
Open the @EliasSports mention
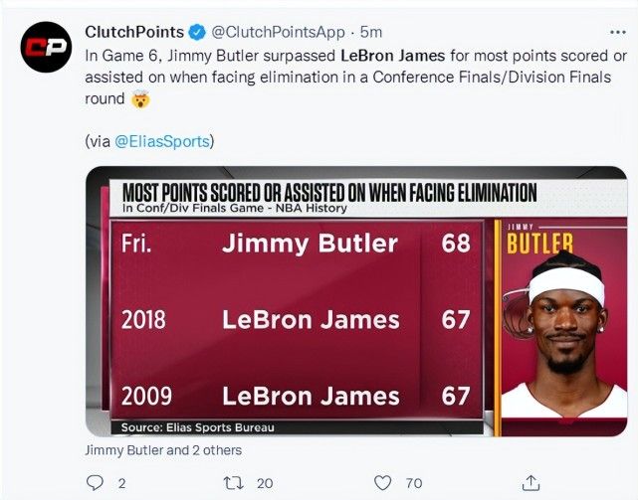(162, 141)
